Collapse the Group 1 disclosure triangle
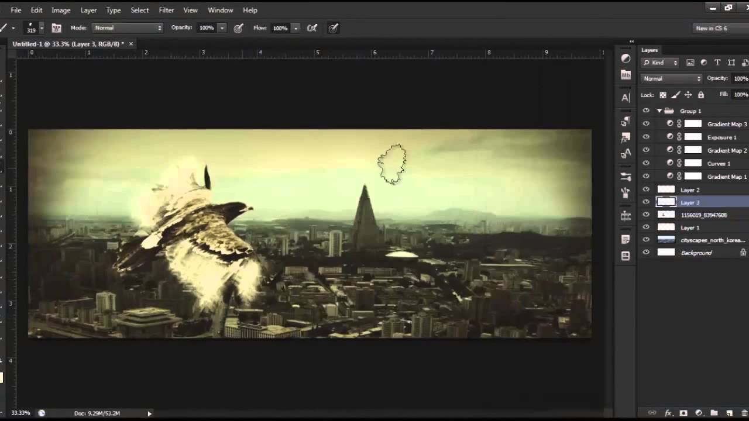 click(659, 111)
